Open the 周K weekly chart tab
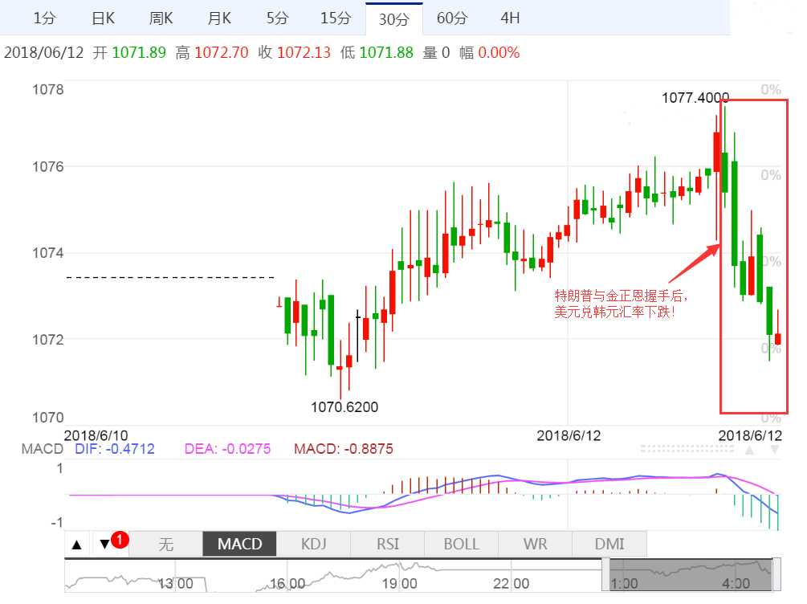This screenshot has height=604, width=807. [161, 18]
